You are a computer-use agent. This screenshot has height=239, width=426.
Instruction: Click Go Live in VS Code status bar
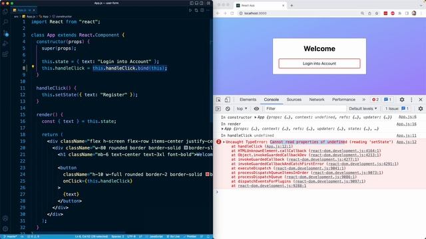tap(173, 236)
